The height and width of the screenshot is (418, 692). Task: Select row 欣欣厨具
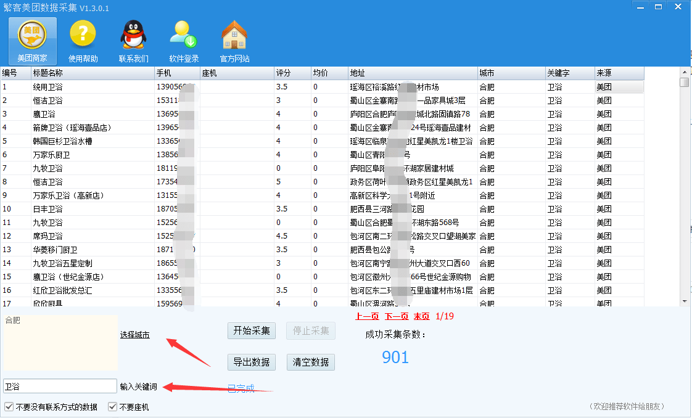click(x=322, y=303)
